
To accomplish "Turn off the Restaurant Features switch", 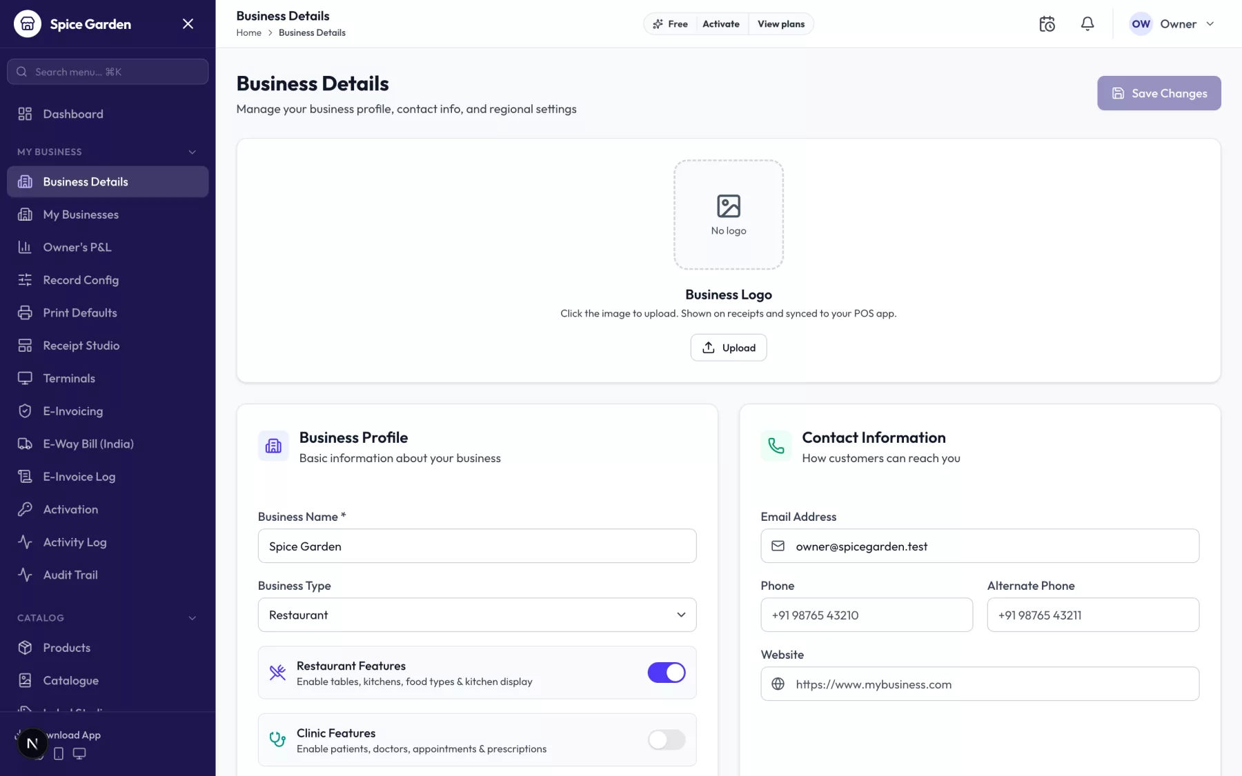I will pyautogui.click(x=667, y=673).
